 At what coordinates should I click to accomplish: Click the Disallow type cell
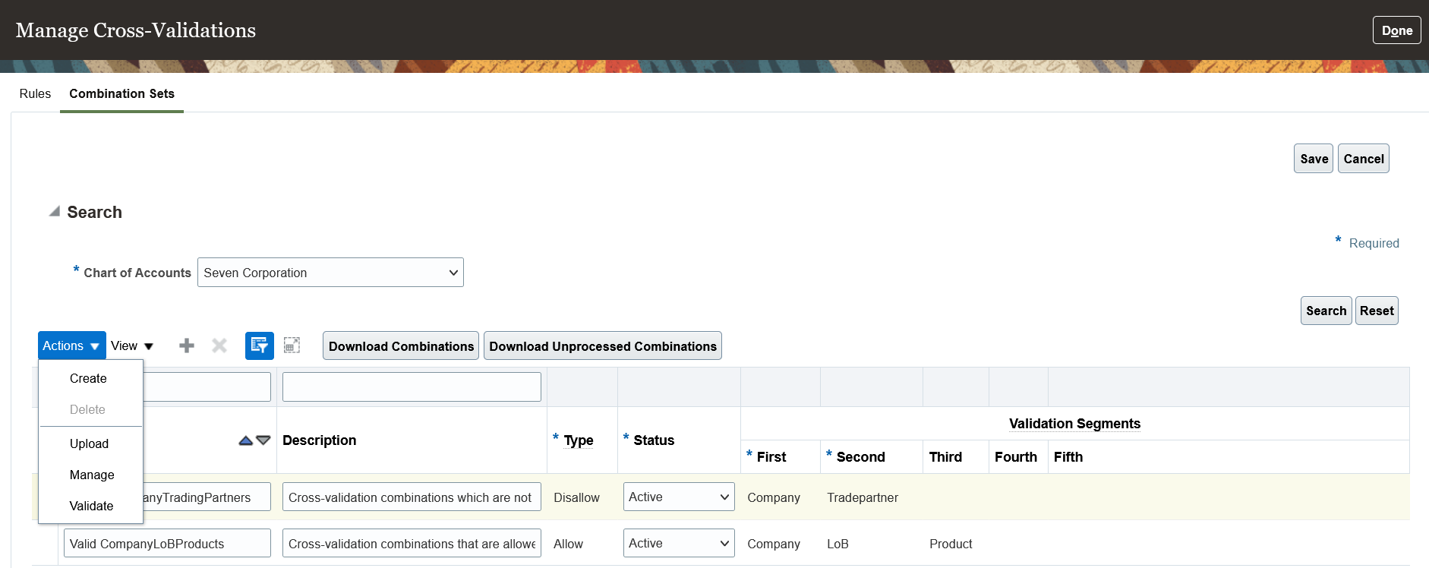(576, 497)
